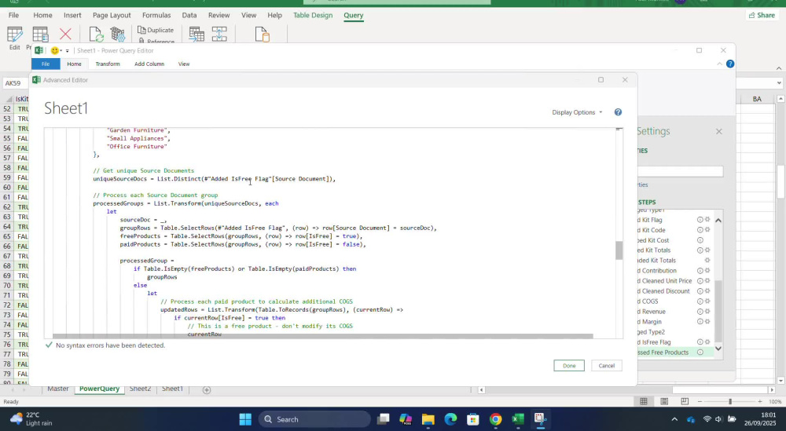Switch to the PowerQuery sheet tab
Image resolution: width=786 pixels, height=431 pixels.
pyautogui.click(x=99, y=389)
